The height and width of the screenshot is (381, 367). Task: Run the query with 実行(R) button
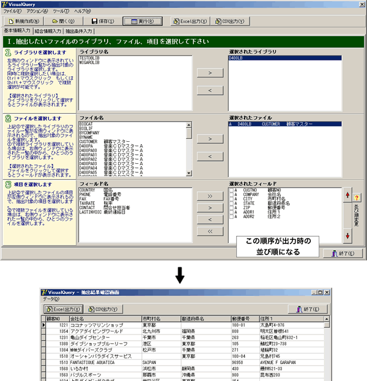coord(143,21)
